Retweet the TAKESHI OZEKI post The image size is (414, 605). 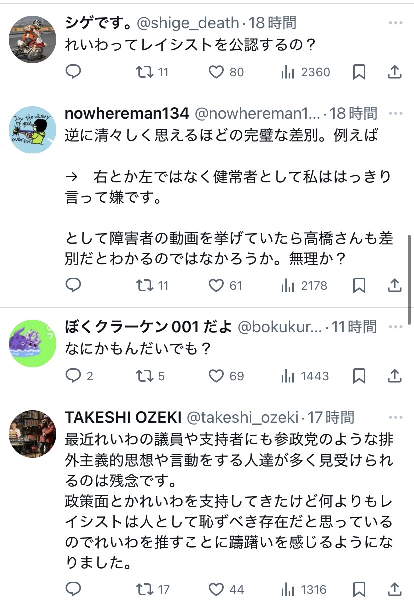coord(145,590)
